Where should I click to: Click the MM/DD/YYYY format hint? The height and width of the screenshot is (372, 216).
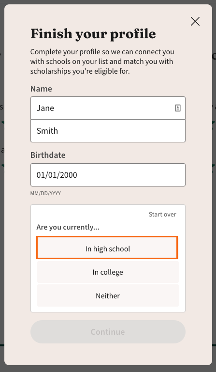click(45, 193)
